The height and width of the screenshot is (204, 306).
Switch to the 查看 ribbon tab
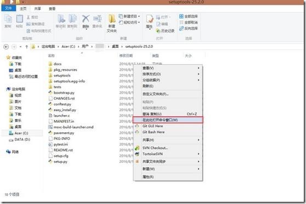coord(52,9)
